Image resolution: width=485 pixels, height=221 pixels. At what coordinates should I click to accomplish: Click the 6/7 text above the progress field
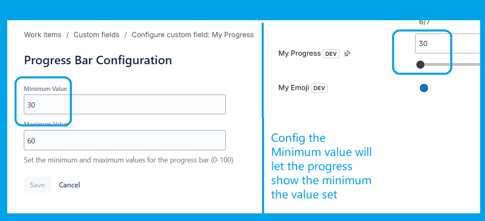point(424,22)
